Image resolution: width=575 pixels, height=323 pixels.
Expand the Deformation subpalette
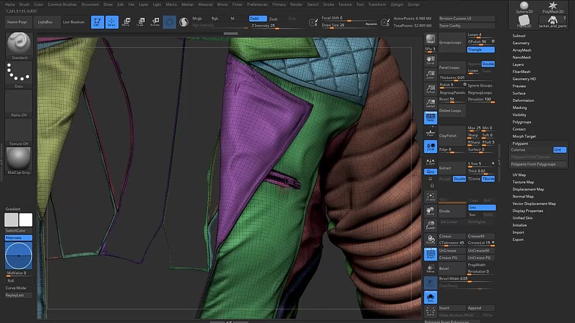point(523,100)
